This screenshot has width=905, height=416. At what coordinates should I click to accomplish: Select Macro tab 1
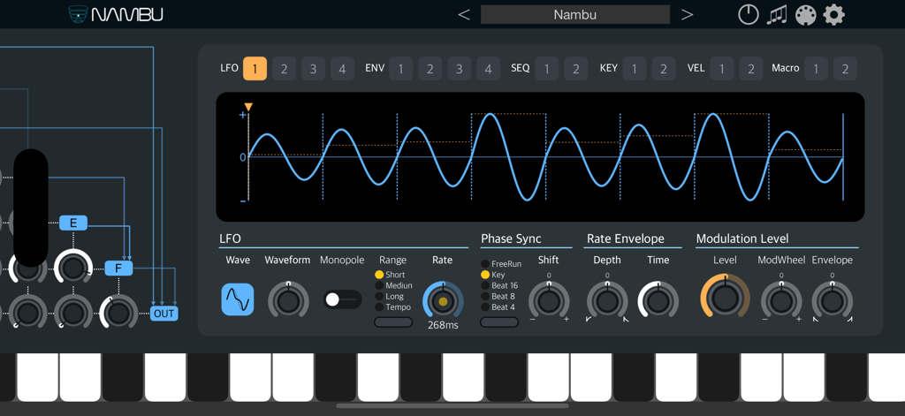pyautogui.click(x=816, y=69)
